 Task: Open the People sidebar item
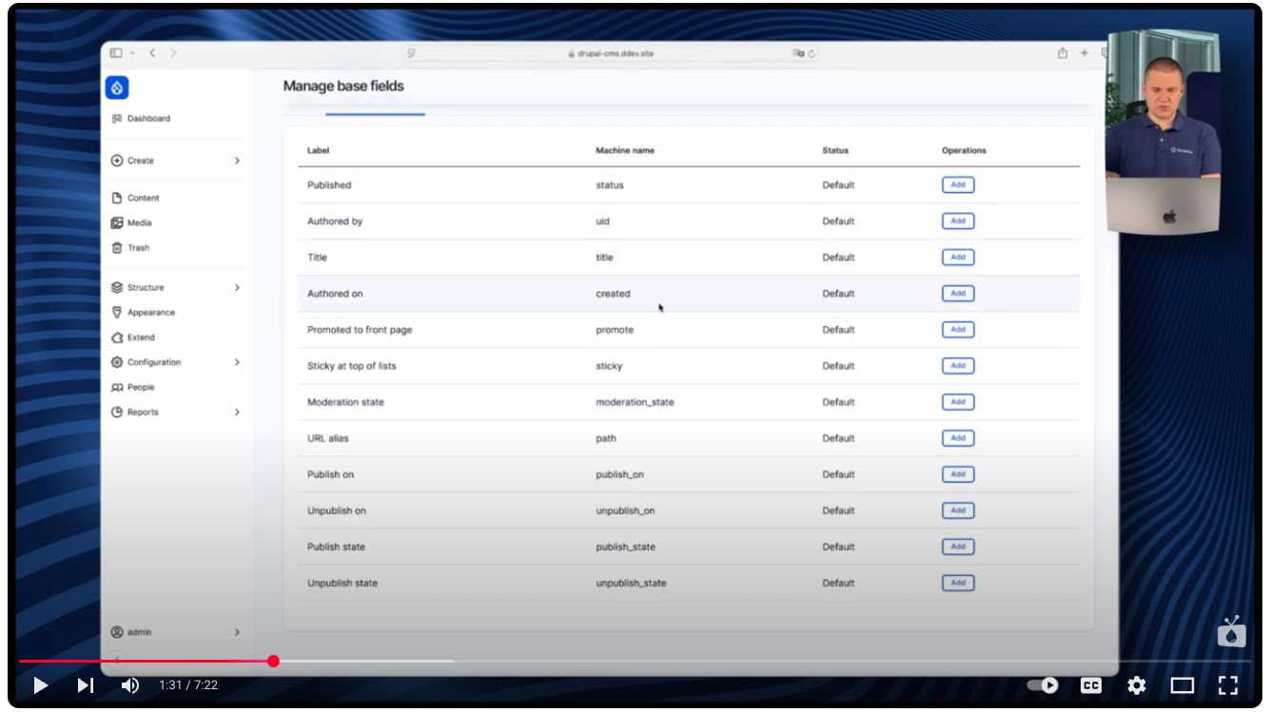[132, 387]
